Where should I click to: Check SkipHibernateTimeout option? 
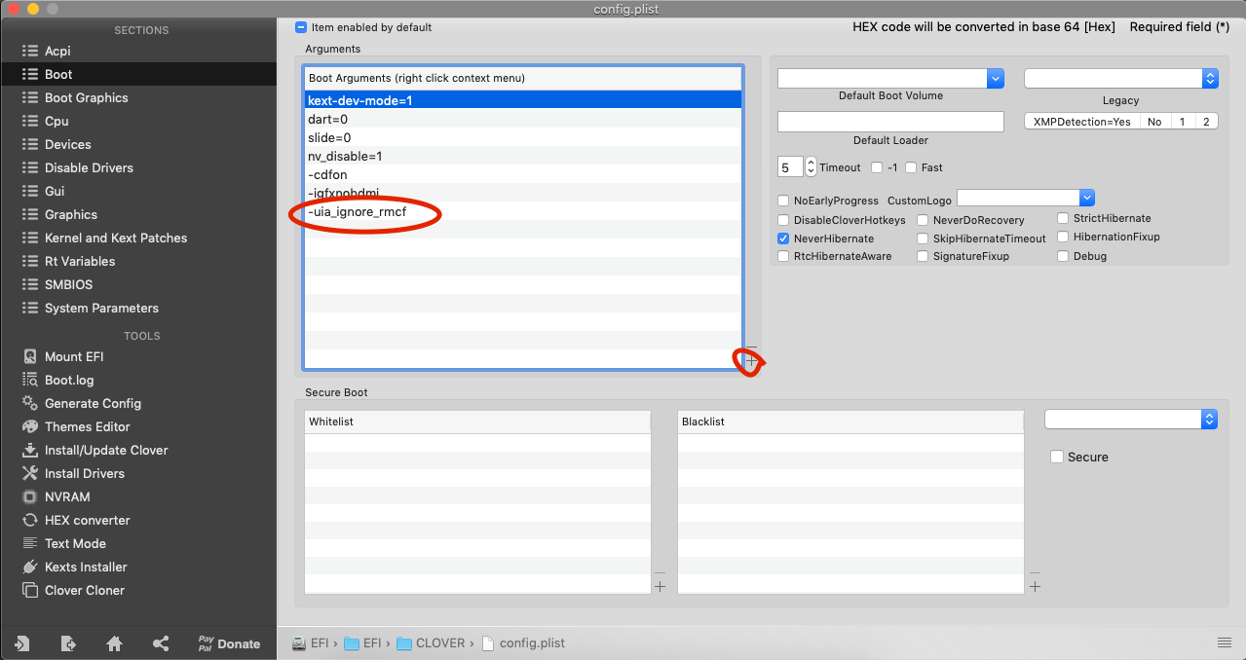tap(924, 238)
